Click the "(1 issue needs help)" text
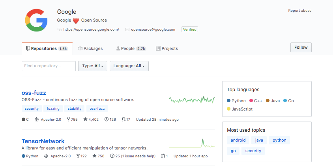This screenshot has width=333, height=166. [x=138, y=156]
